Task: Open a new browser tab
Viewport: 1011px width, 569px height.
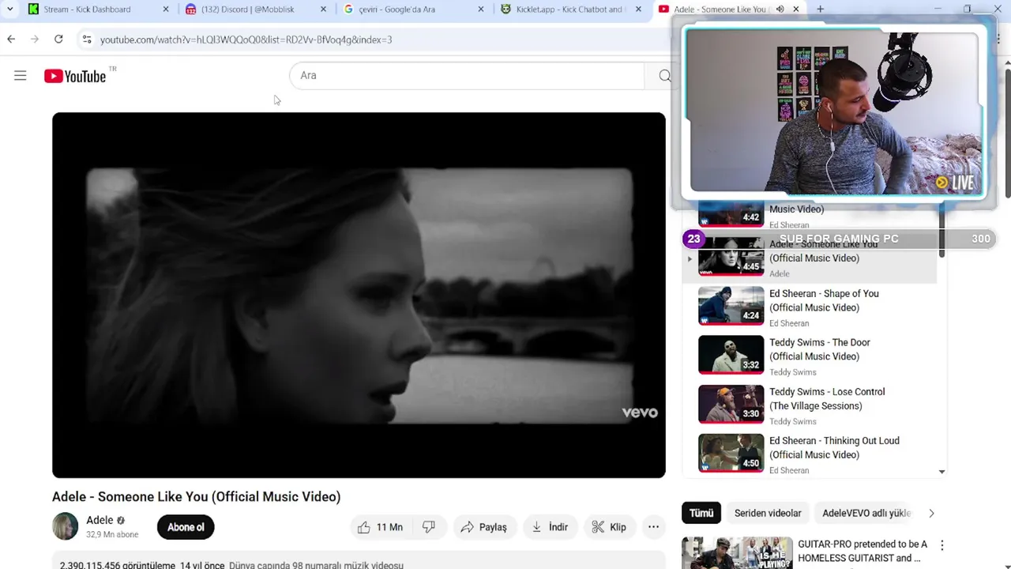Action: [820, 9]
